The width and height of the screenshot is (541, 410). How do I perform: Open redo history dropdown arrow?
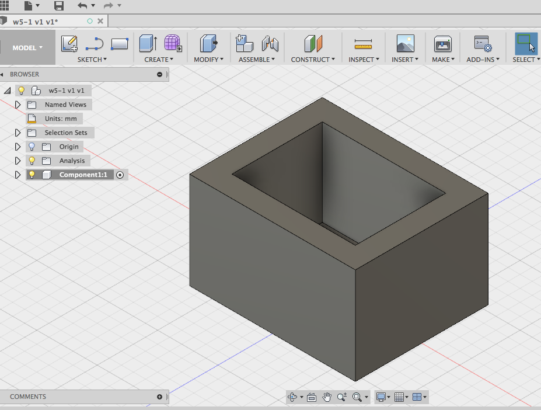tap(120, 5)
